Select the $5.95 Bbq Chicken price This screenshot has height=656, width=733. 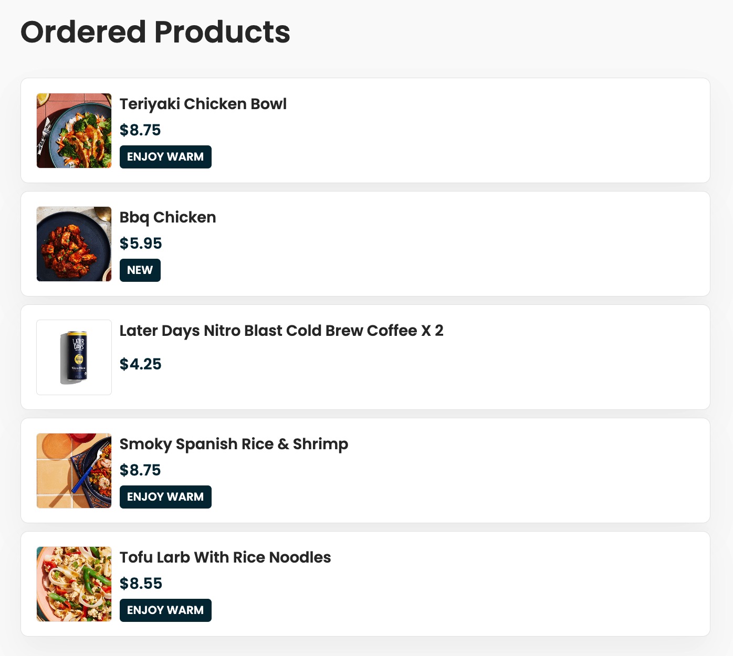pos(141,244)
